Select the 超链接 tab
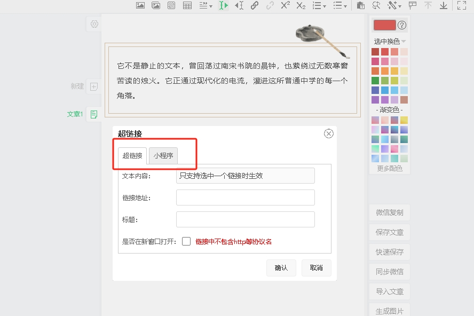This screenshot has height=316, width=474. coord(132,156)
